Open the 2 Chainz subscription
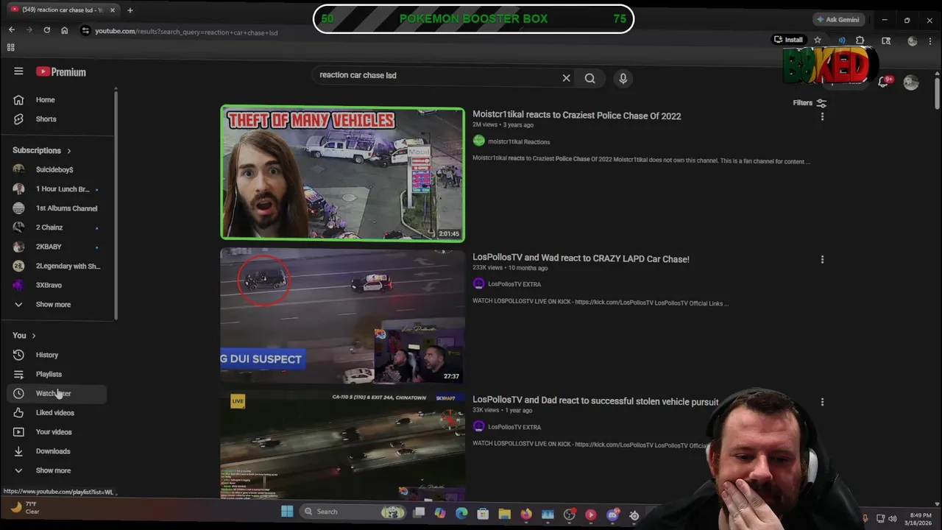 (x=57, y=227)
